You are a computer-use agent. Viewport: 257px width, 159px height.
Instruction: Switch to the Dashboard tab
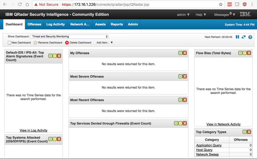click(x=14, y=24)
